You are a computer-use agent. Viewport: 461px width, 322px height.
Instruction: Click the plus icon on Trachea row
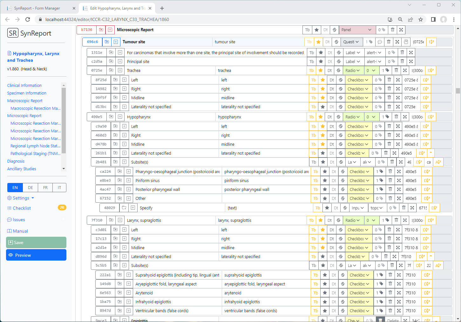point(120,71)
